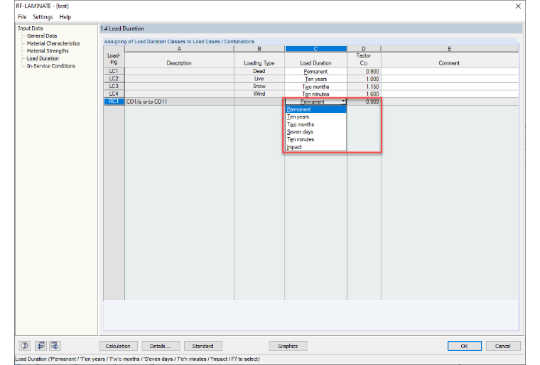
Task: Select column D header
Action: point(364,49)
